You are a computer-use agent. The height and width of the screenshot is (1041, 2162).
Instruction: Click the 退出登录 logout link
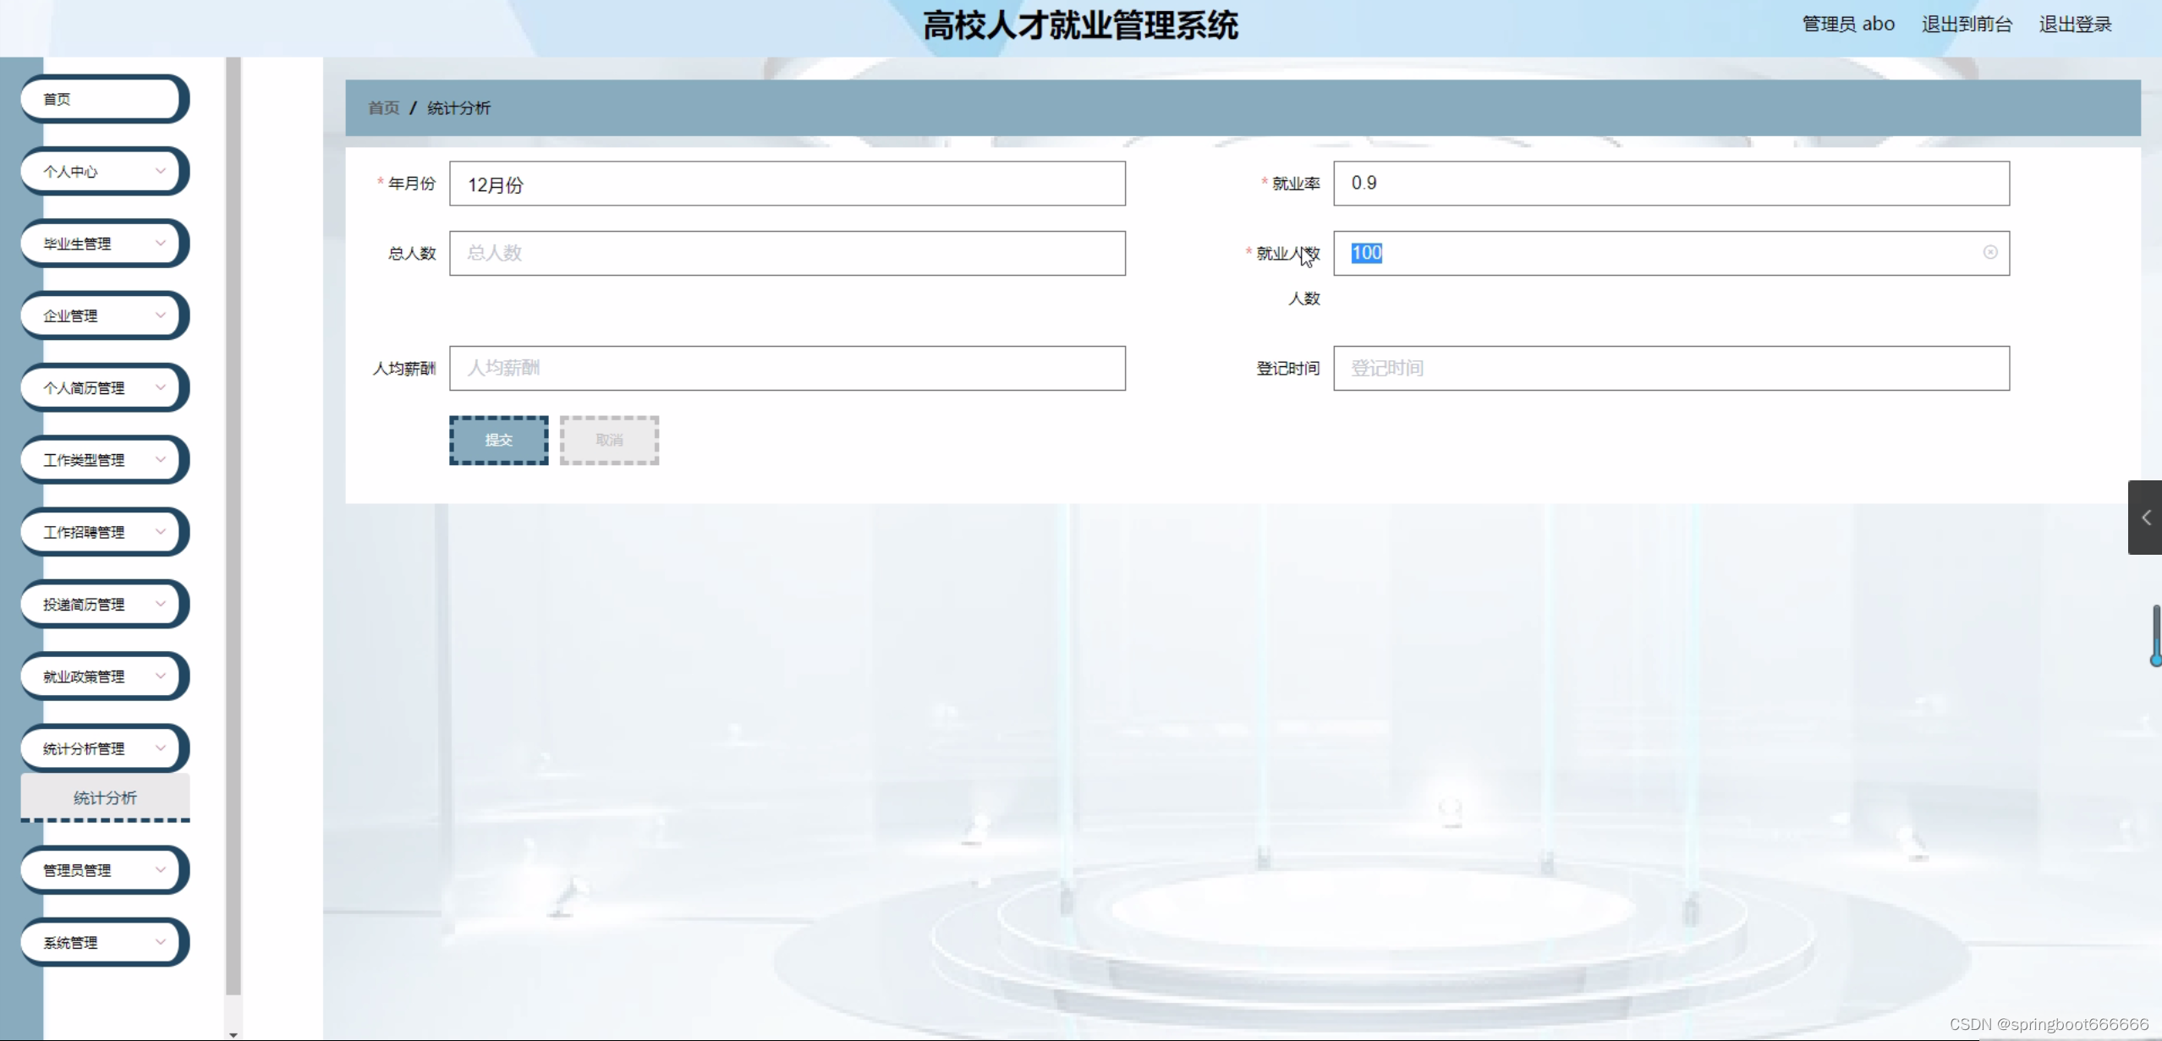2075,24
